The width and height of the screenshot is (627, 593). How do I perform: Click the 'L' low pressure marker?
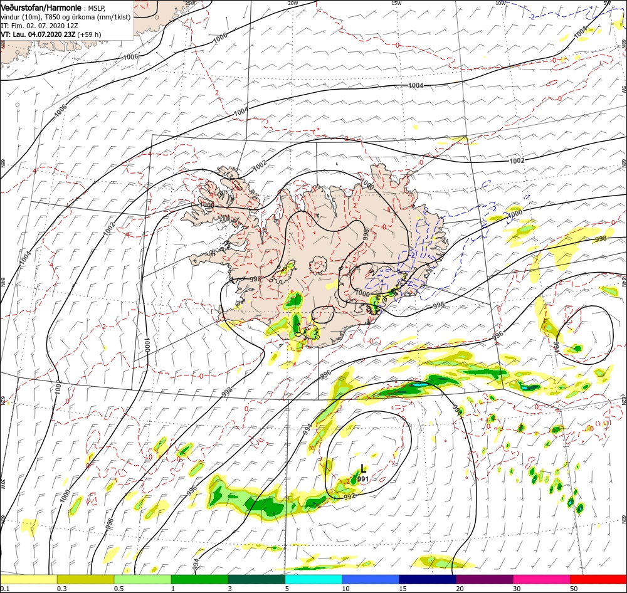click(x=363, y=469)
